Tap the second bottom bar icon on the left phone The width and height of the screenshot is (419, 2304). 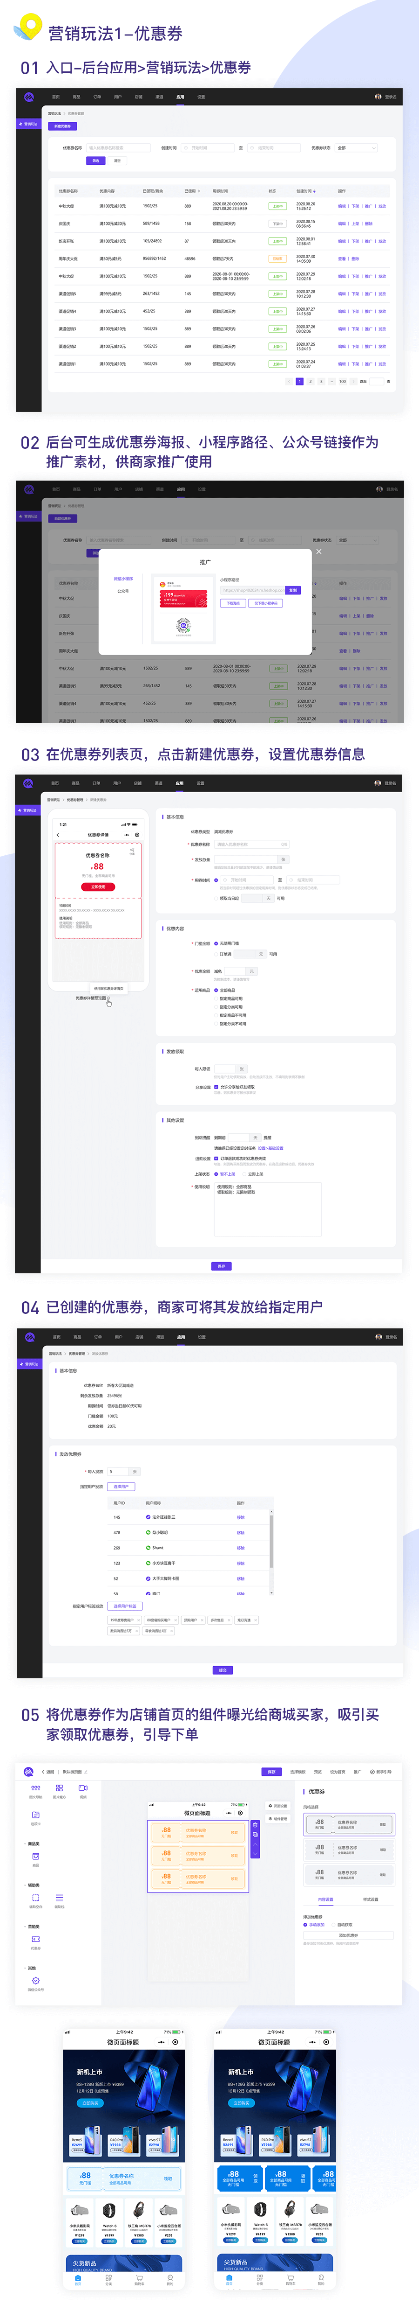(109, 2279)
